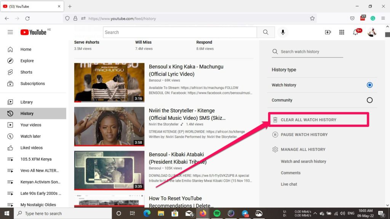Start voice search with the microphone
Image resolution: width=390 pixels, height=219 pixels.
[x=283, y=32]
